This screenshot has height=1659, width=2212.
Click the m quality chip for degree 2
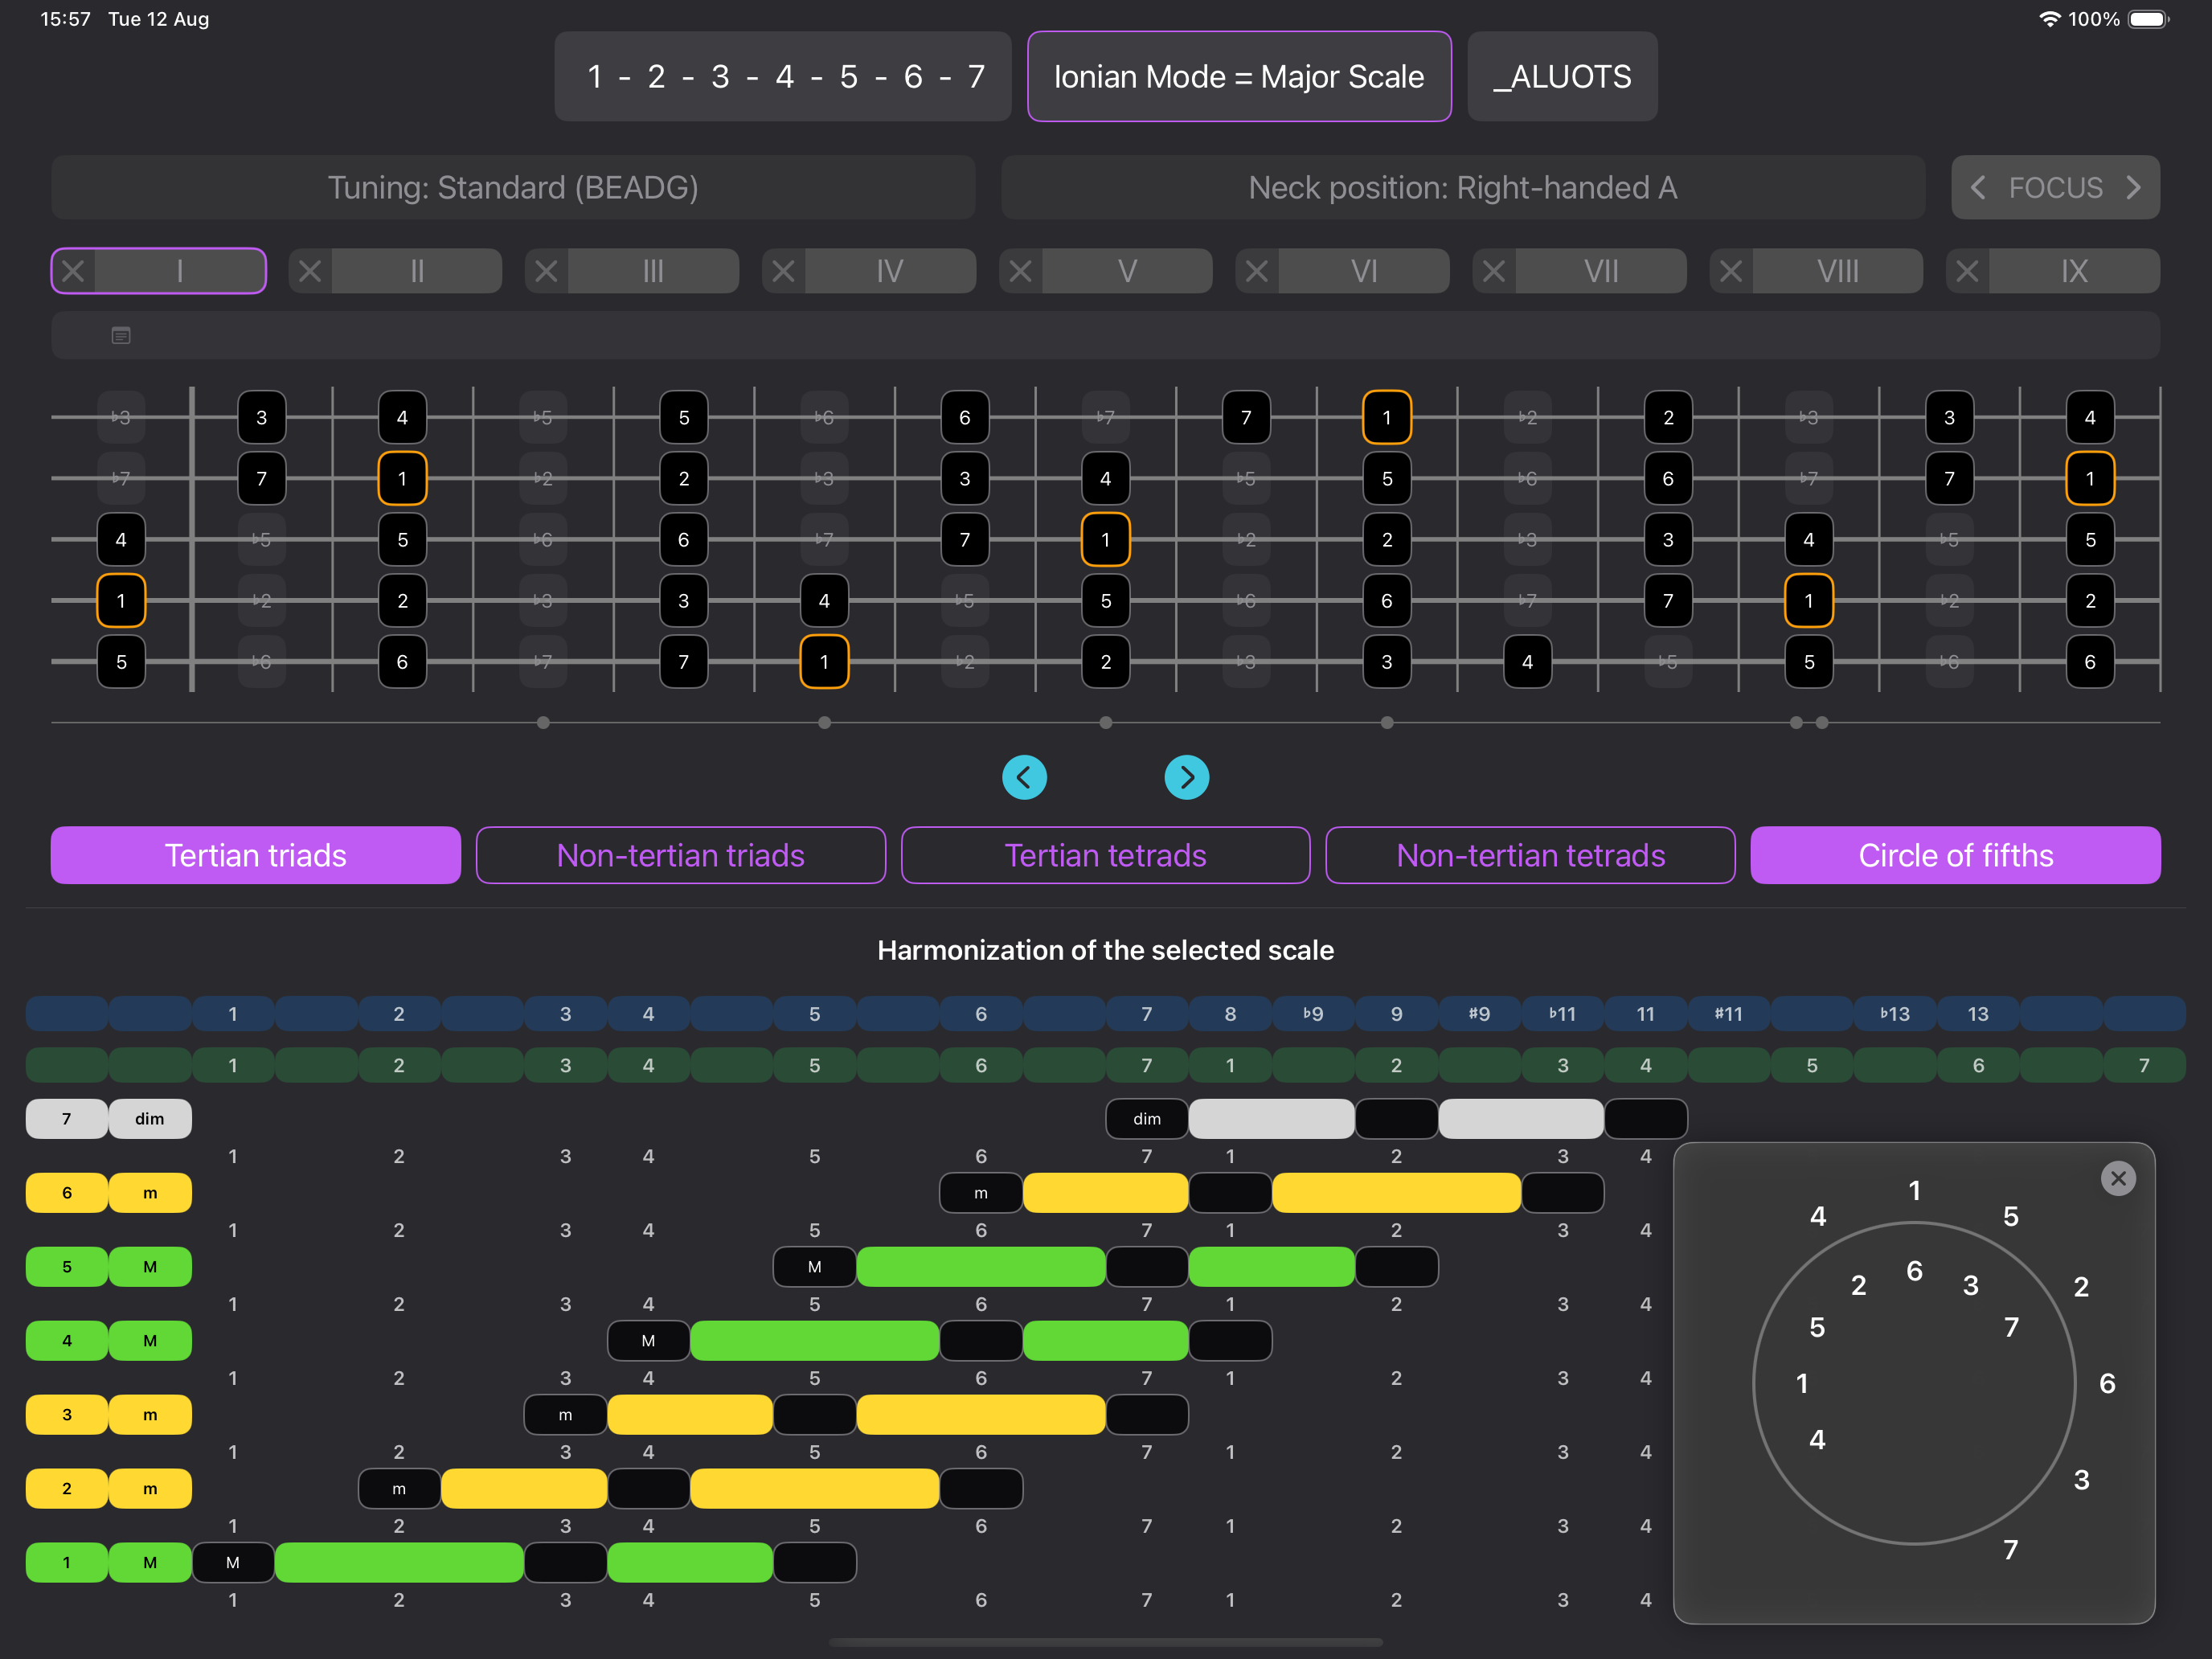[150, 1489]
